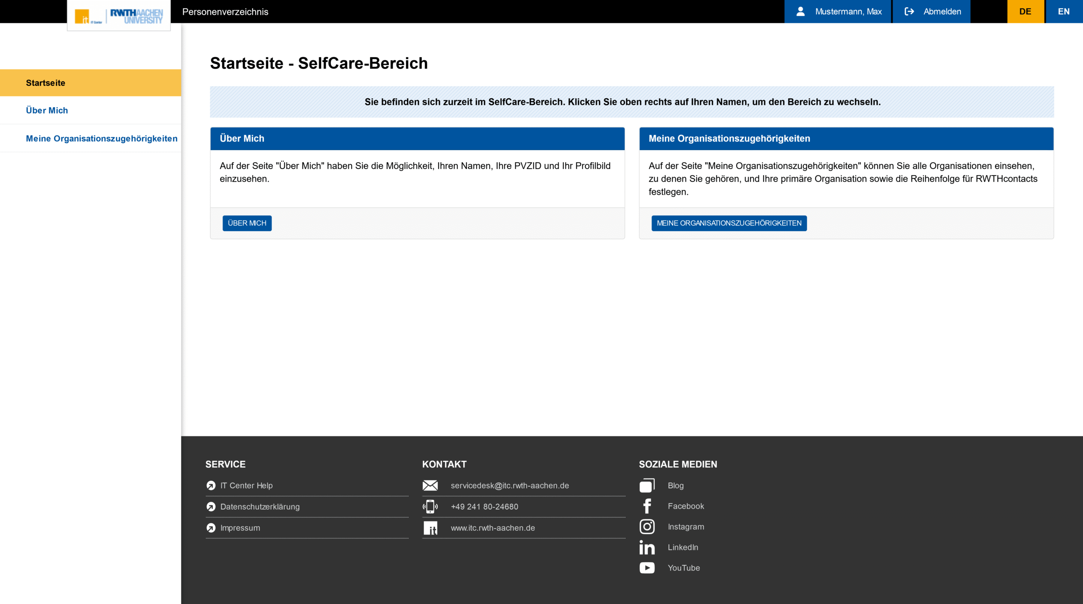This screenshot has width=1083, height=604.
Task: Click the Blog icon under Soziale Medien
Action: (x=647, y=485)
